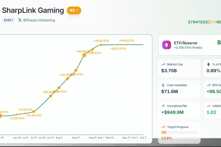
Task: Click the green arrow icon beside Unrealized P&L
Action: click(x=163, y=106)
